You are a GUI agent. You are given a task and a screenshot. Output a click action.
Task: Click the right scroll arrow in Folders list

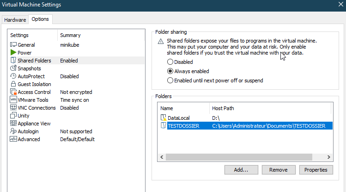pyautogui.click(x=328, y=157)
